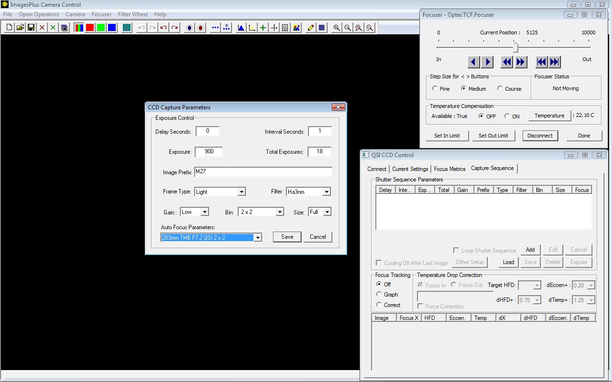
Task: Click the red redo arrow icon
Action: (175, 28)
